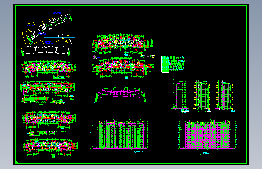Click the title label under the green elevation
The width and height of the screenshot is (262, 169).
[x=138, y=152]
